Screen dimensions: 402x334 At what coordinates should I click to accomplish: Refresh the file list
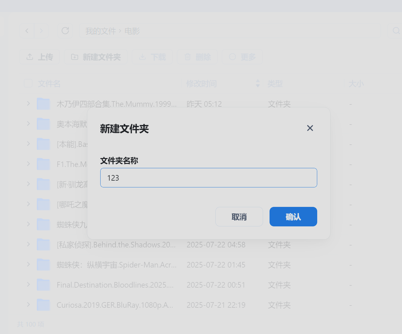[x=65, y=31]
